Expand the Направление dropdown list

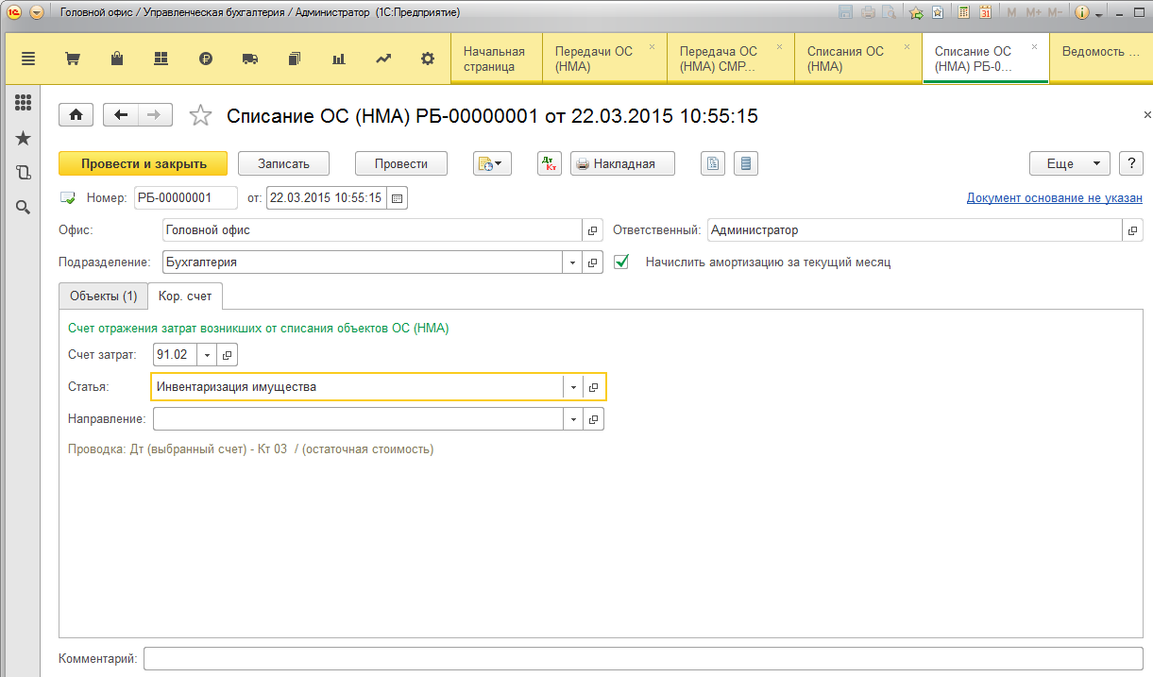pos(572,418)
